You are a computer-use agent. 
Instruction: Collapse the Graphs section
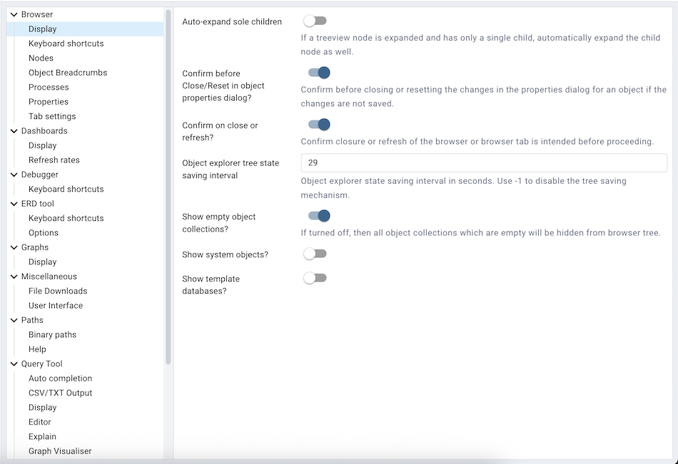(x=13, y=247)
